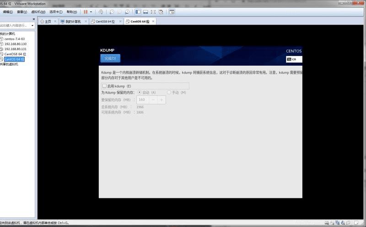The image size is (366, 227).
Task: Select 192.168.80.130 in the library tree
Action: (16, 44)
